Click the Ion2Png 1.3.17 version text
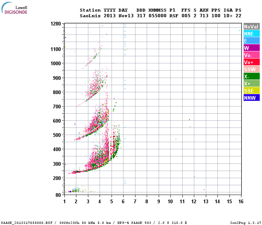 (x=246, y=223)
